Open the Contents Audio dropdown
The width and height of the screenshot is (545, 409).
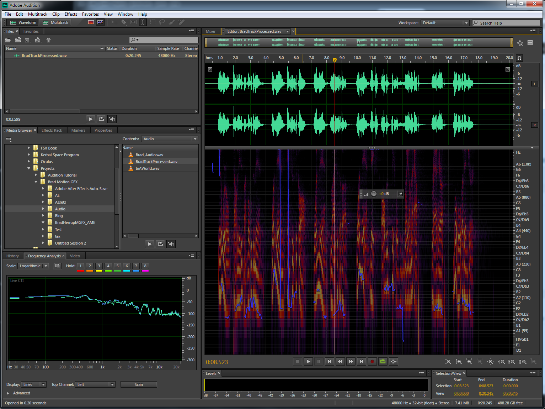coord(170,139)
